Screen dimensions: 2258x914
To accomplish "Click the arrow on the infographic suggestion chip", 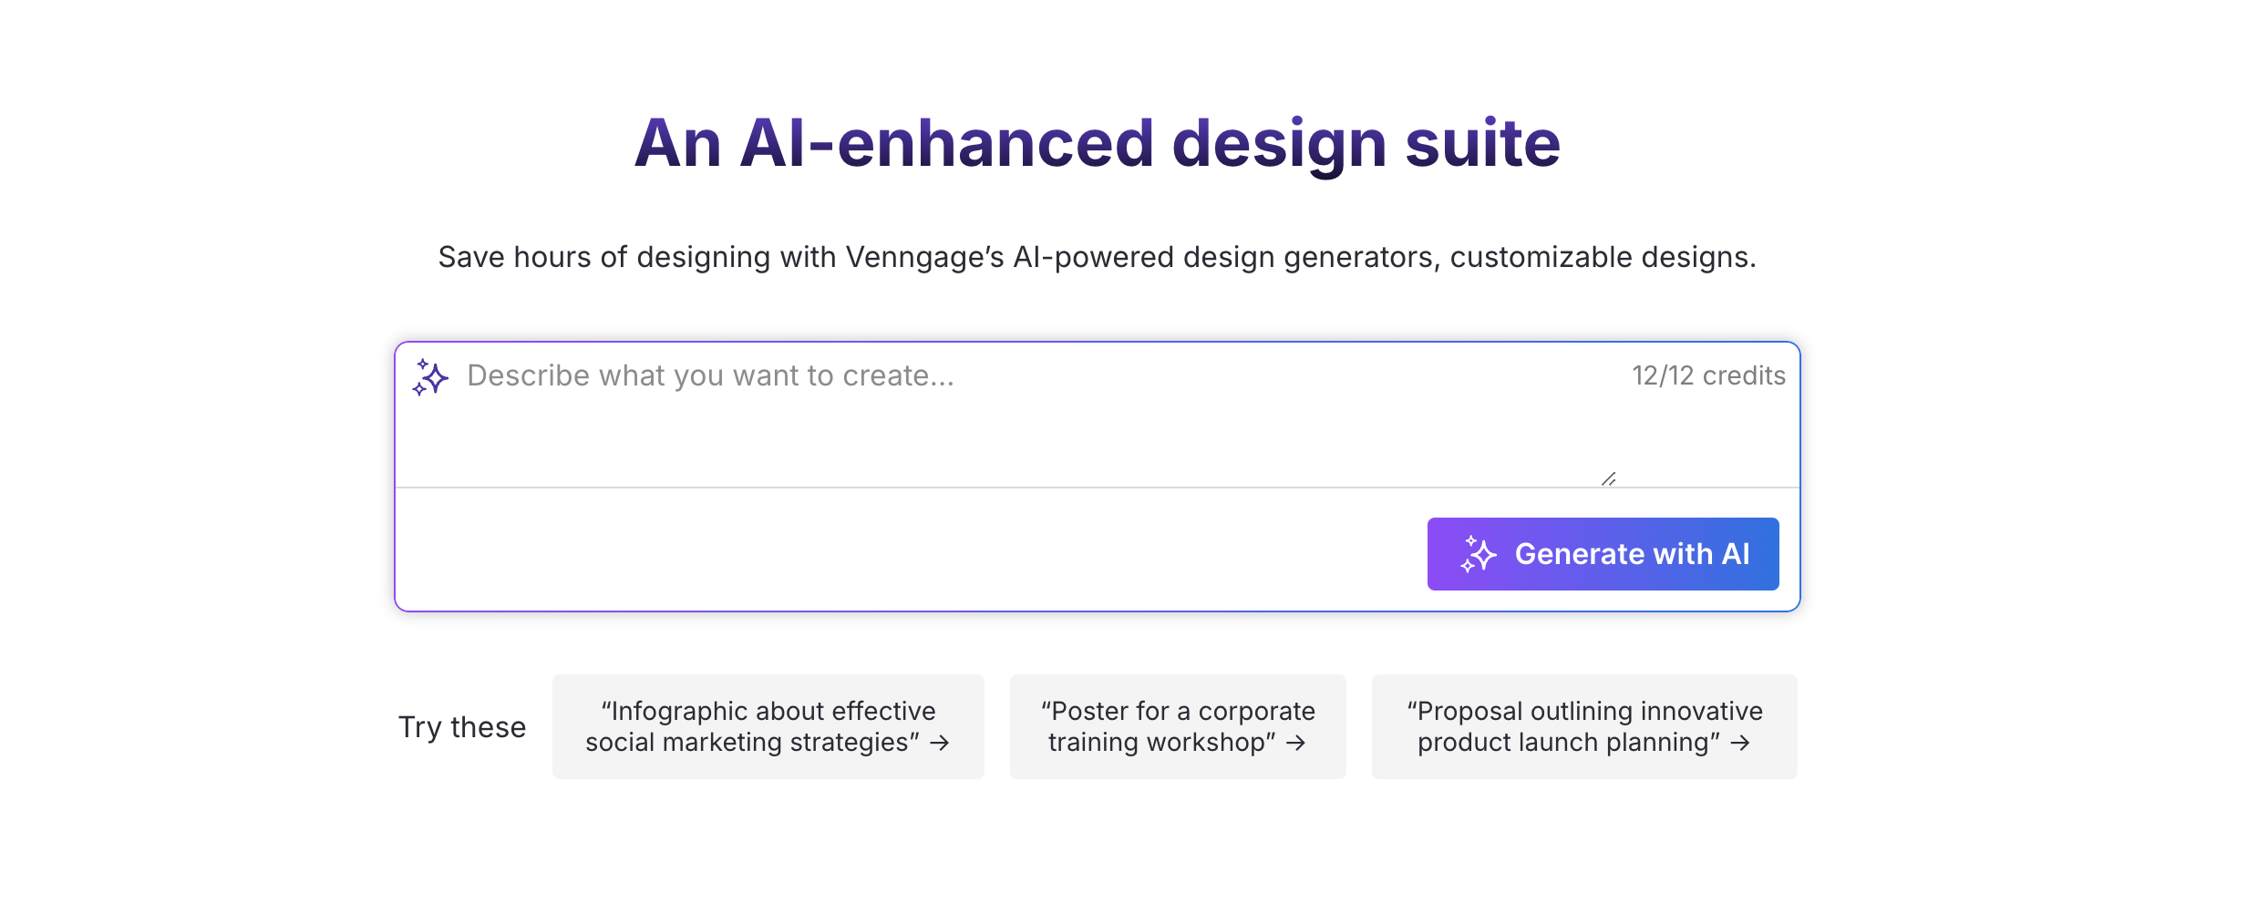I will click(x=941, y=742).
